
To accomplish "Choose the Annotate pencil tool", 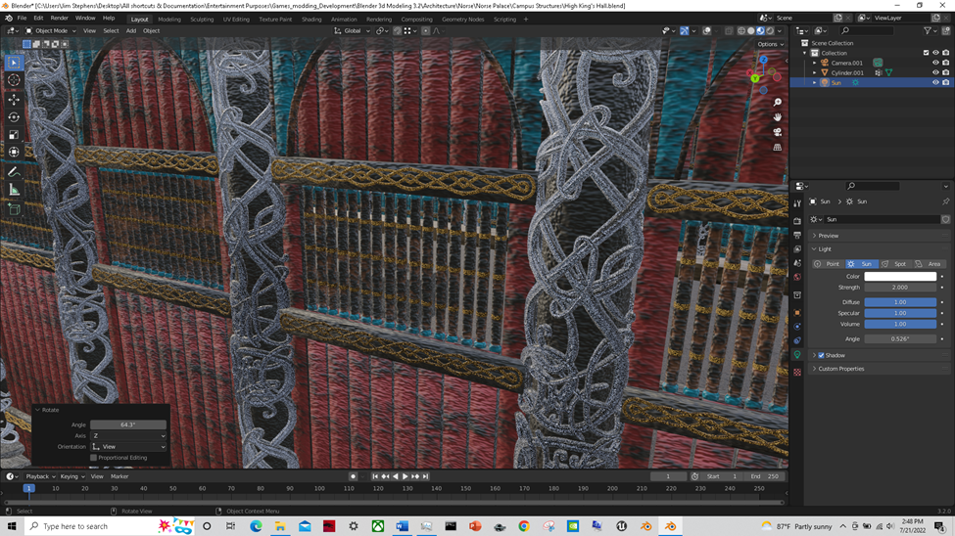I will coord(14,172).
